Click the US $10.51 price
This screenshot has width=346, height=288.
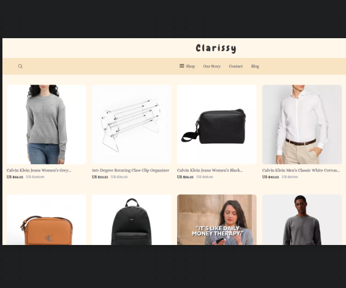pos(100,177)
